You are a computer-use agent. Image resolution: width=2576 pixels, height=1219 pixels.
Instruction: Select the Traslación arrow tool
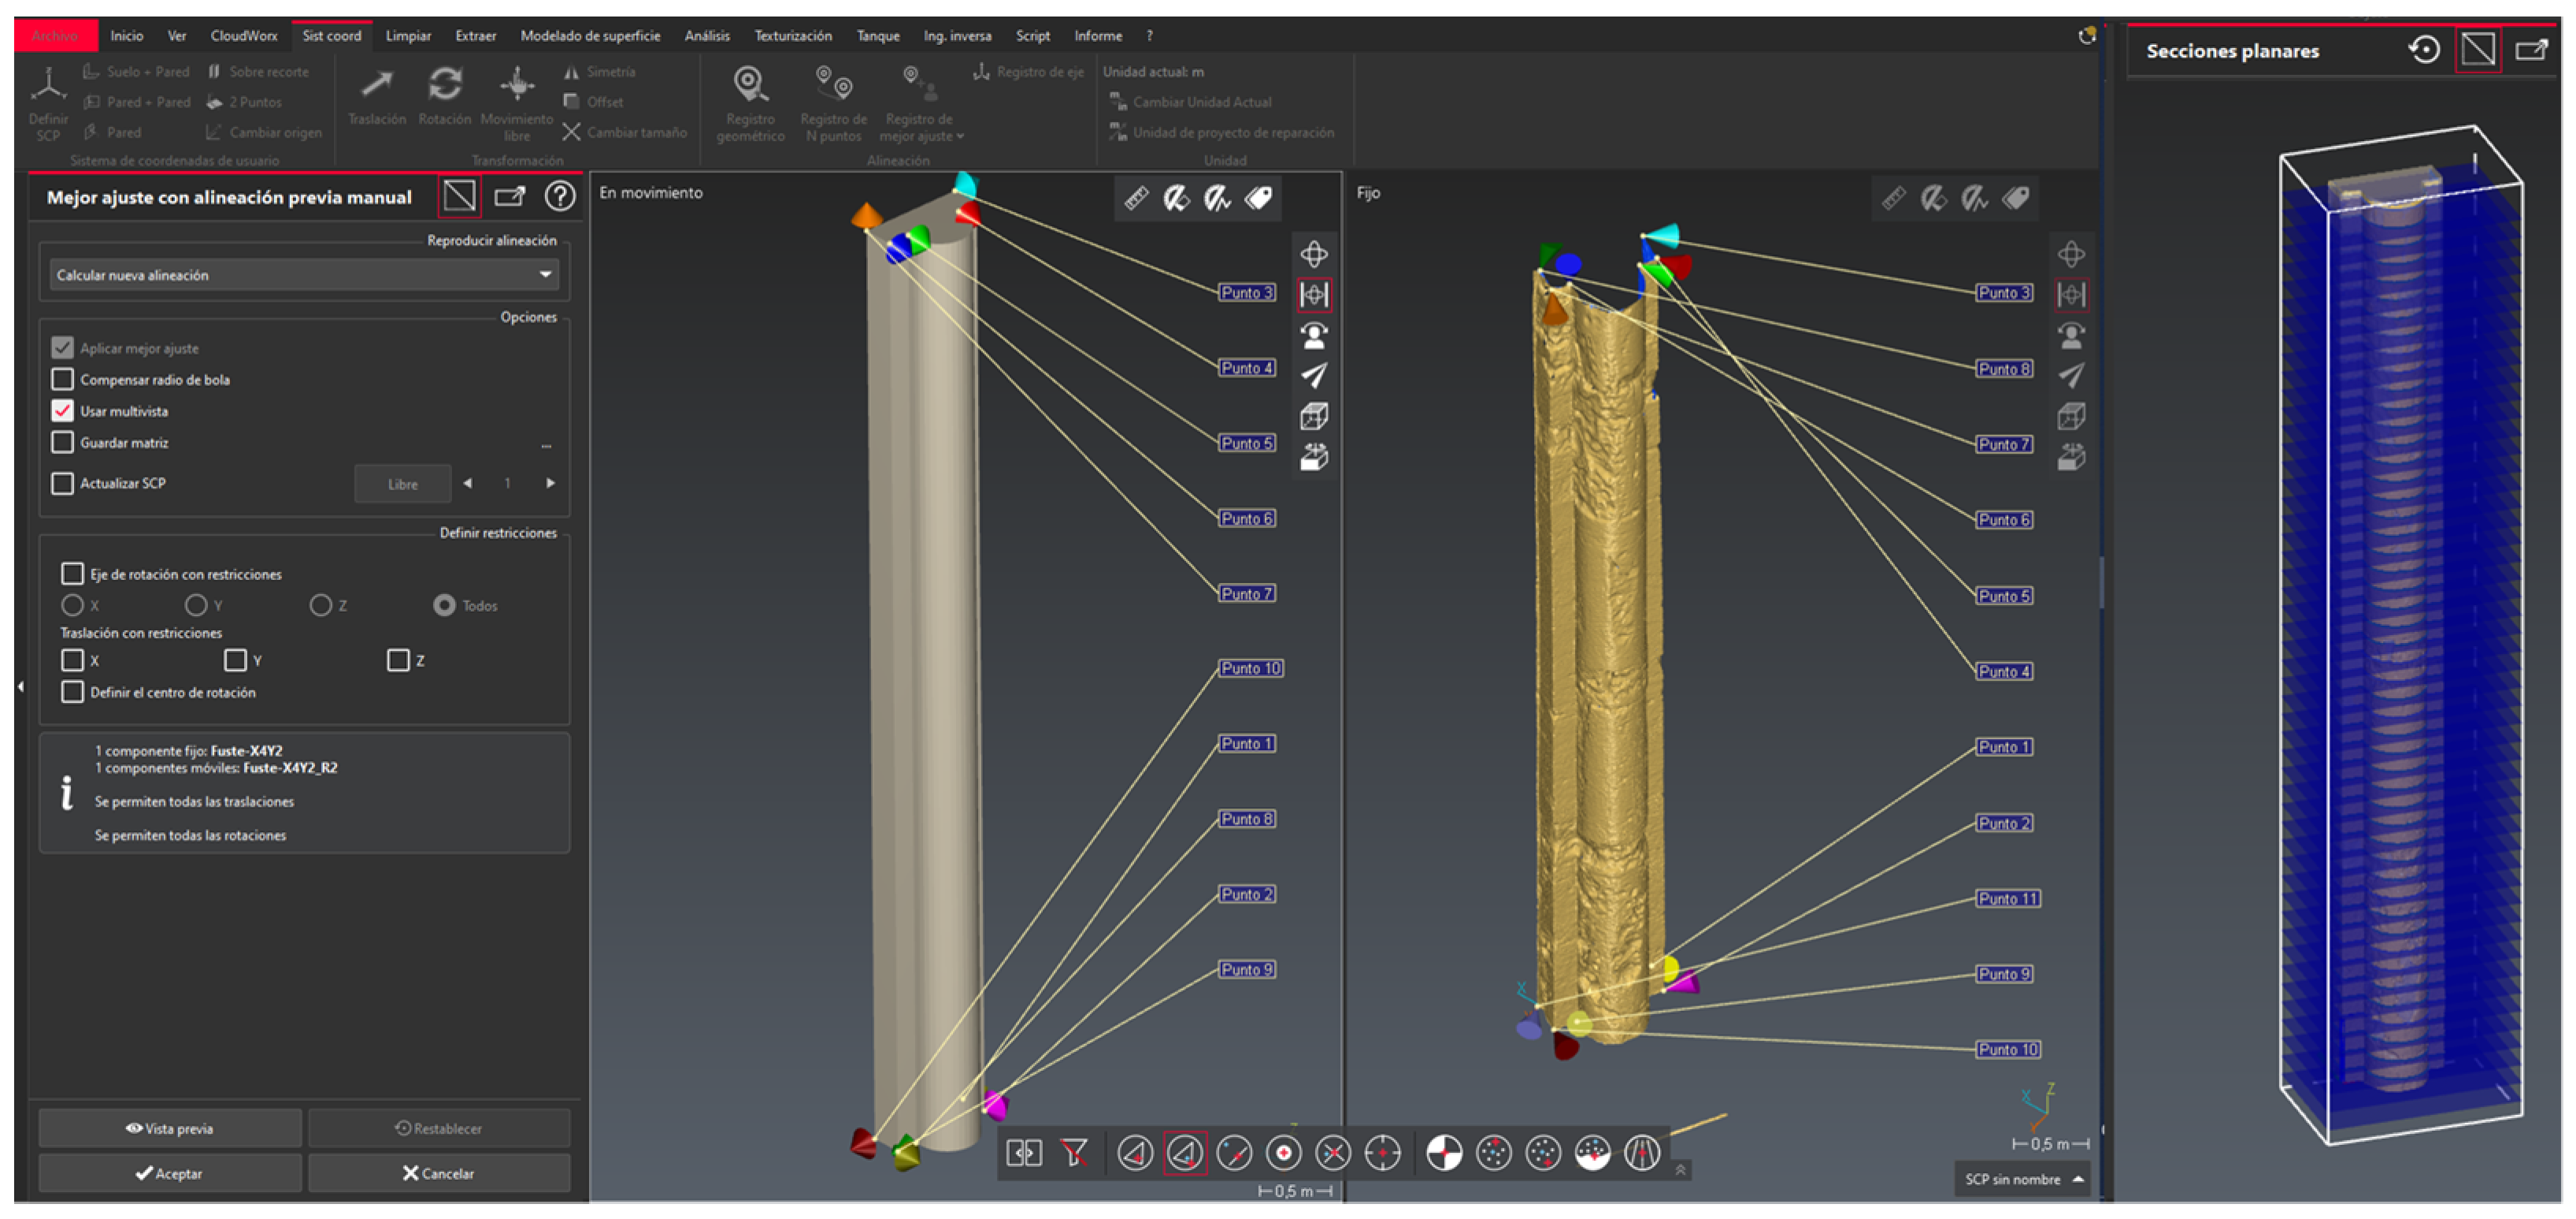[x=376, y=85]
